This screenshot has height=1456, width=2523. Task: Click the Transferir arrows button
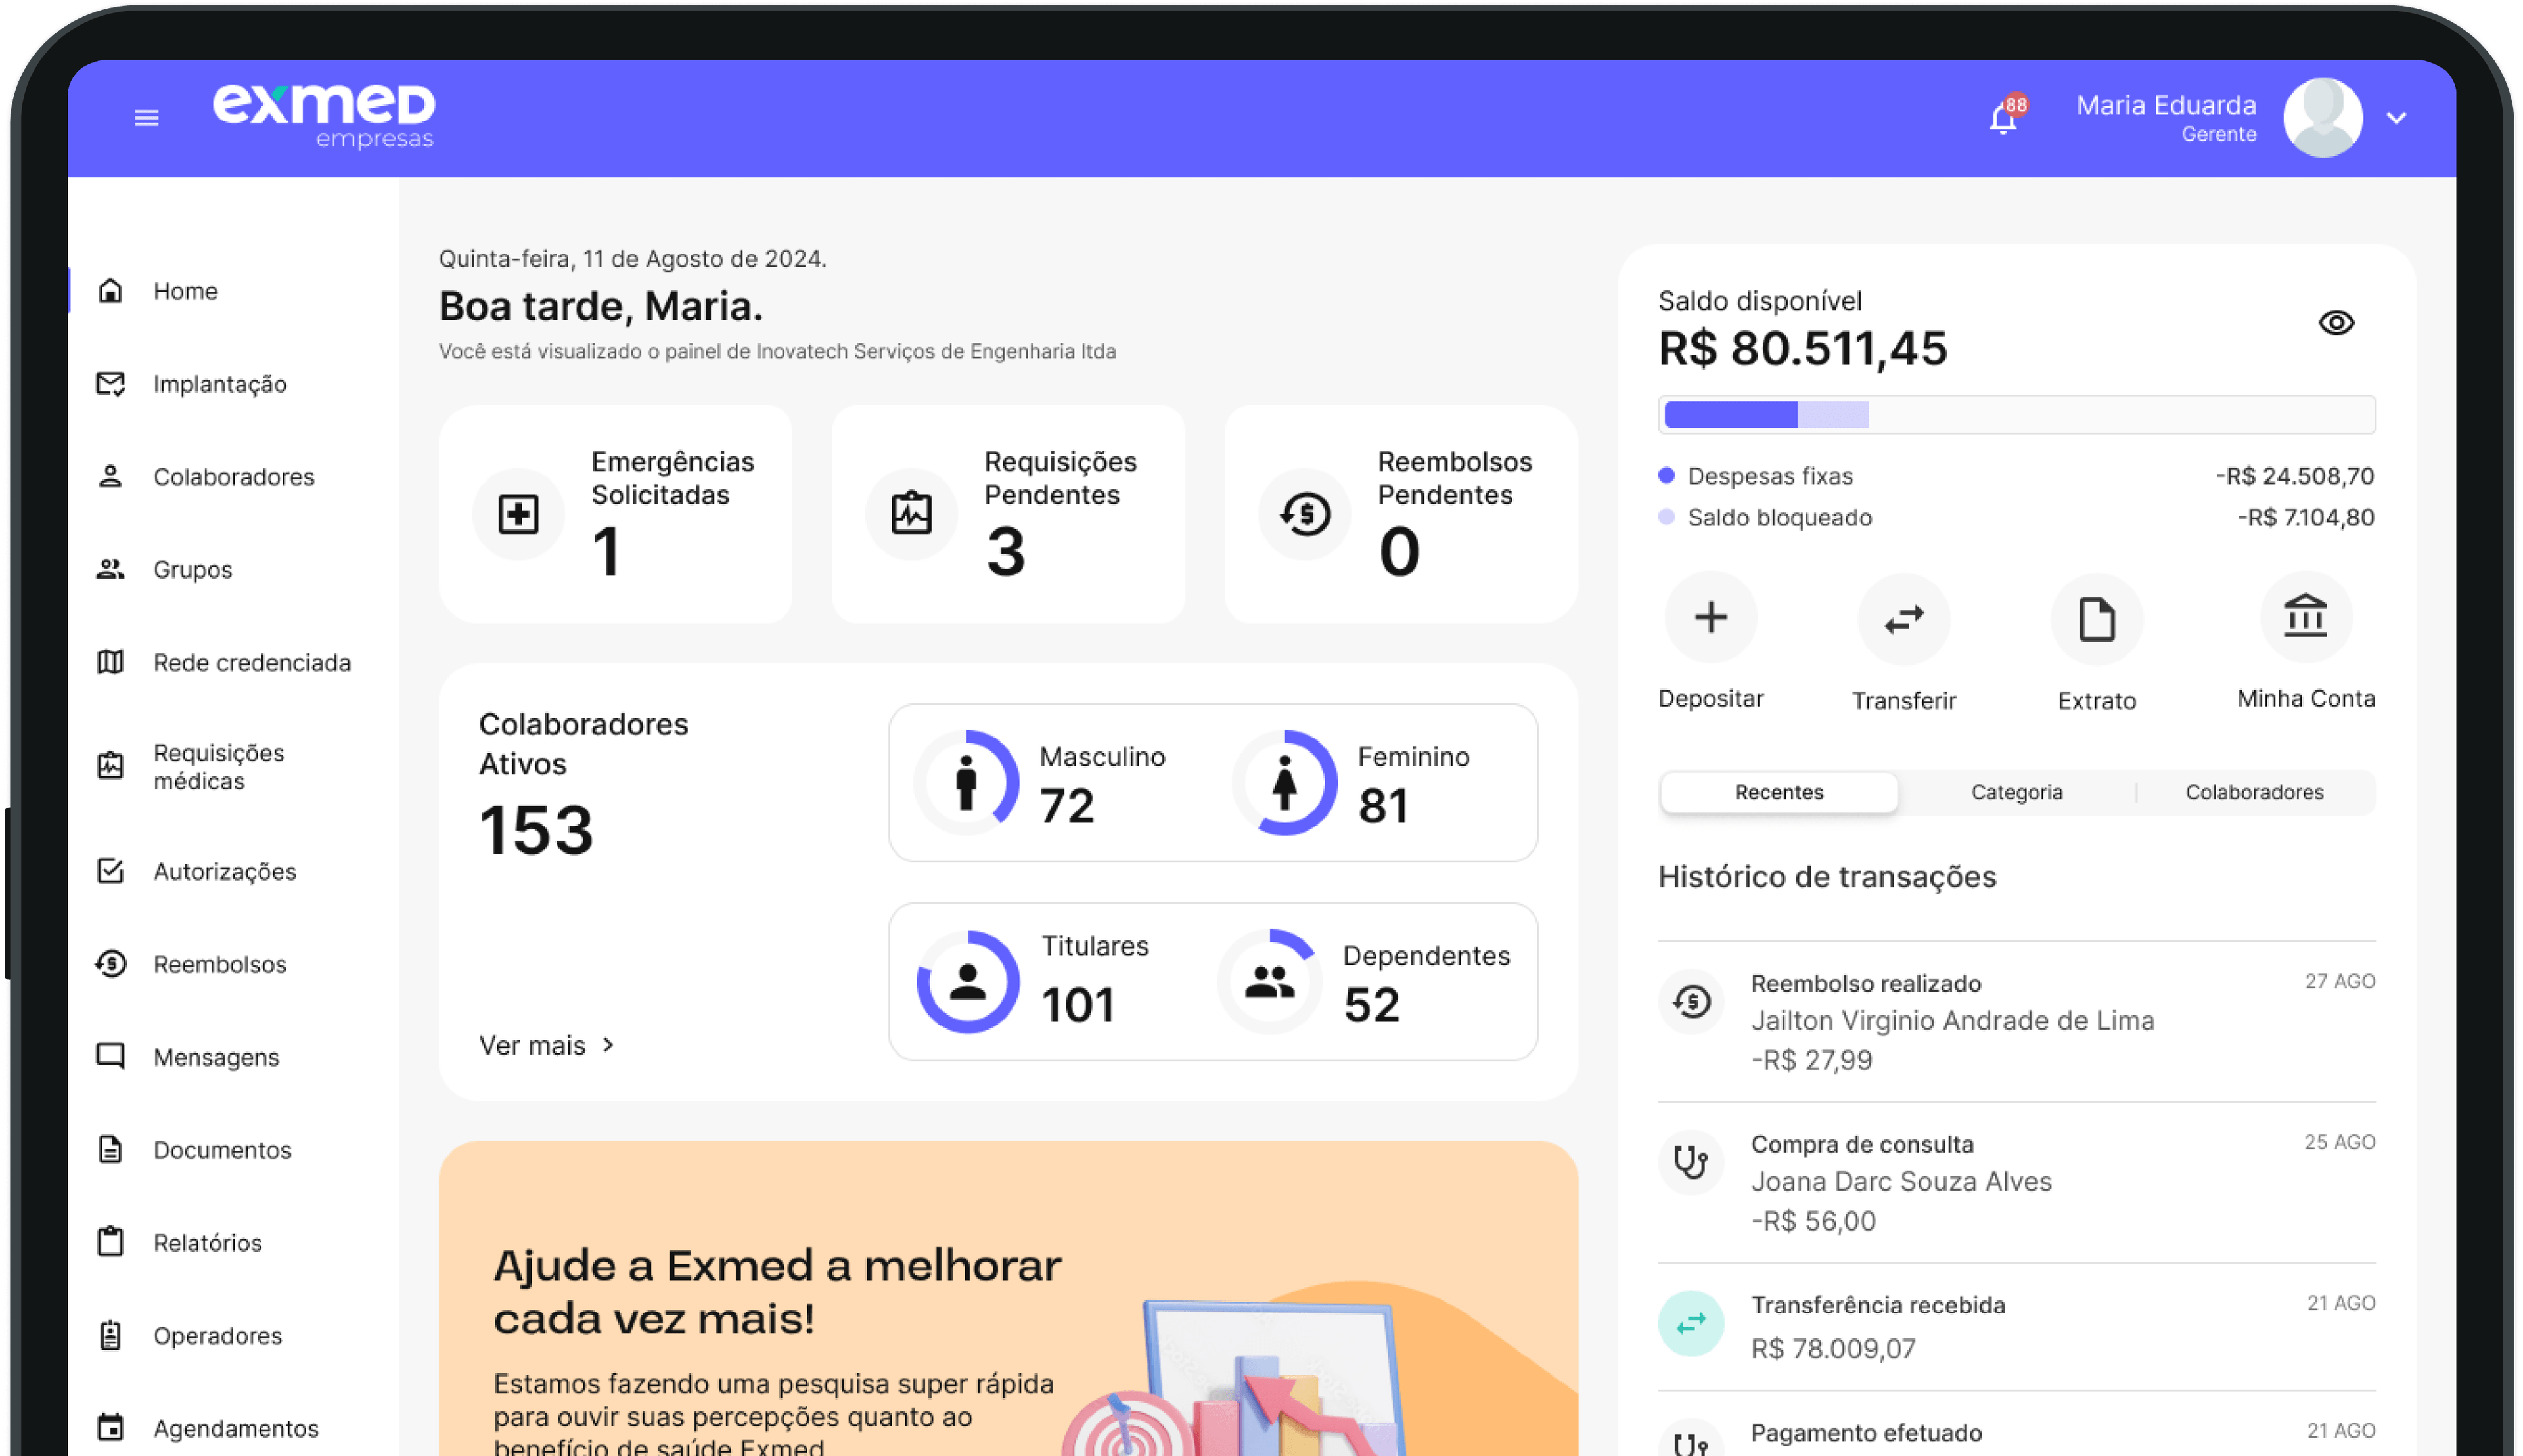pyautogui.click(x=1904, y=619)
